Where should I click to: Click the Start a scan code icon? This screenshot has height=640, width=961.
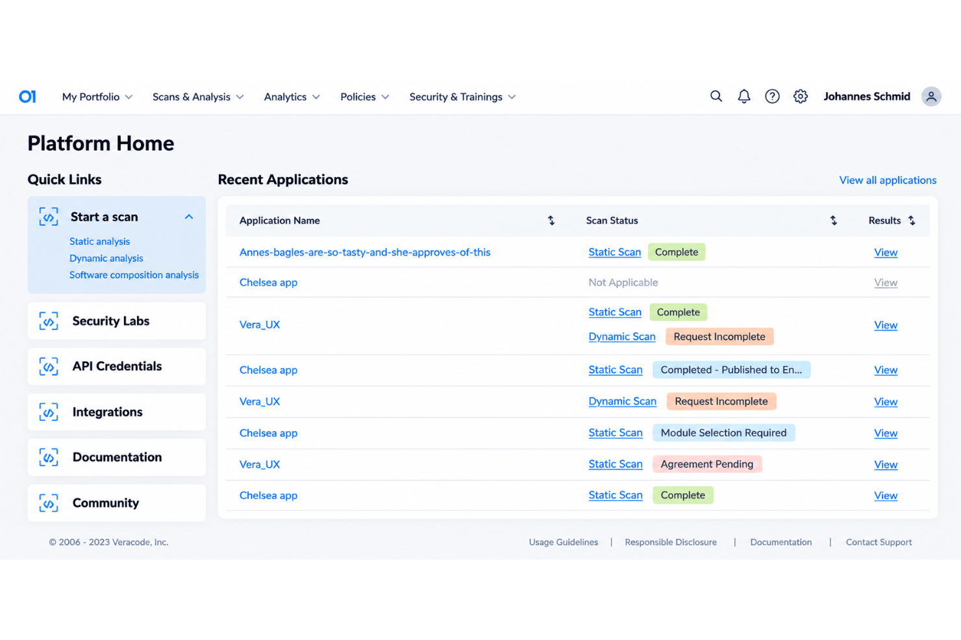coord(49,217)
